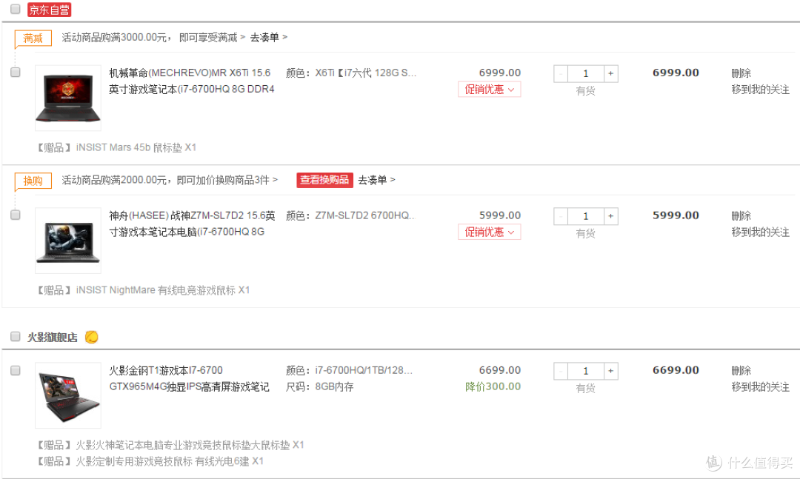Viewport: 800px width, 479px height.
Task: Expand 促销优惠 dropdown for MECHREVO laptop
Action: pos(490,90)
